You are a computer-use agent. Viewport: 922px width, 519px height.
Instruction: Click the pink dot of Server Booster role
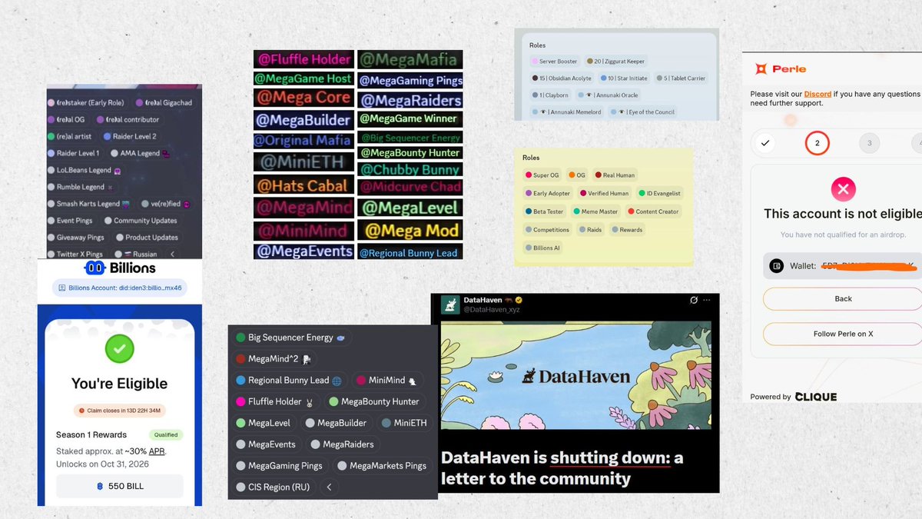pos(534,62)
